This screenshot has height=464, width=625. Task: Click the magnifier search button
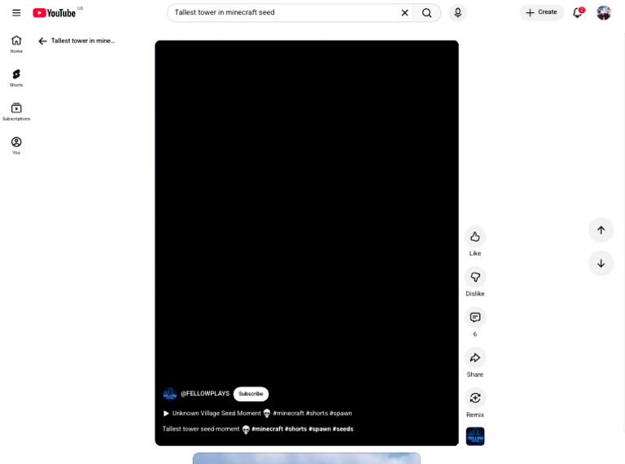click(x=426, y=13)
